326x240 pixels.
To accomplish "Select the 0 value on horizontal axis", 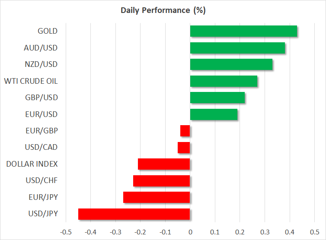I will [190, 232].
